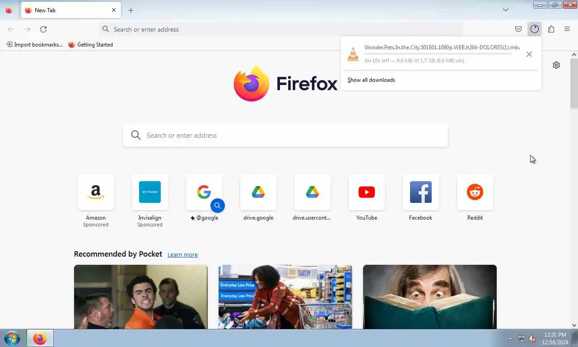Click Show all downloads
578x347 pixels.
pyautogui.click(x=371, y=80)
